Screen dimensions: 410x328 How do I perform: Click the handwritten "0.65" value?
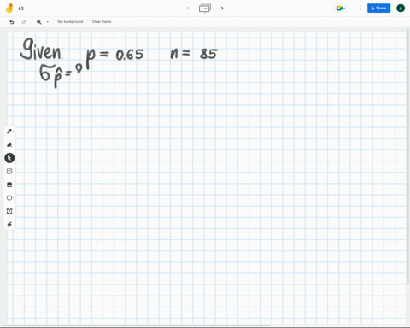point(130,55)
